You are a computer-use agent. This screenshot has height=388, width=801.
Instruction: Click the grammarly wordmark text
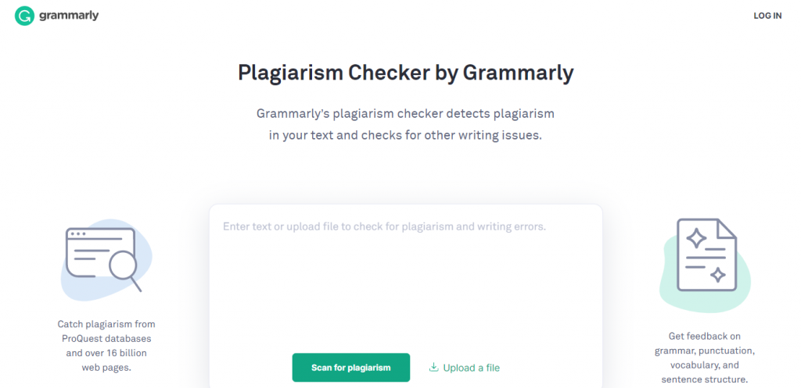pos(70,16)
